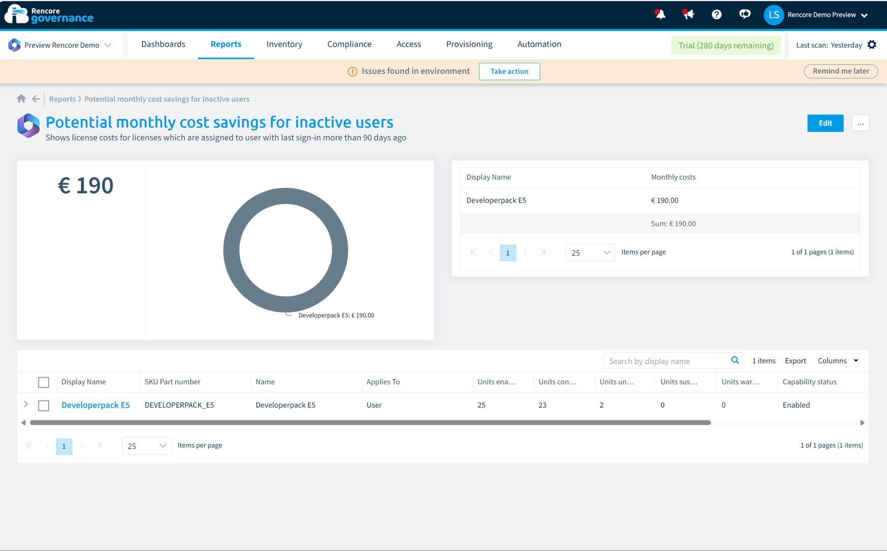Click the Home breadcrumb icon

pos(21,99)
